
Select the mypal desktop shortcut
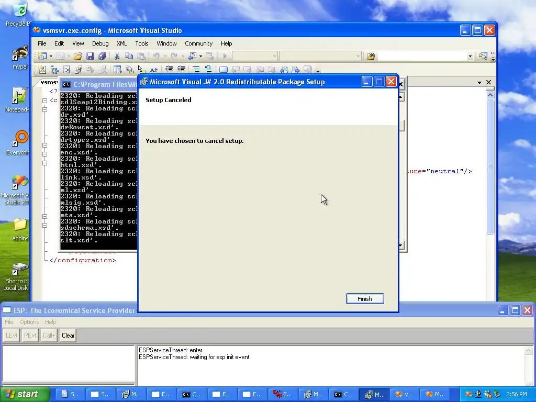click(x=19, y=58)
